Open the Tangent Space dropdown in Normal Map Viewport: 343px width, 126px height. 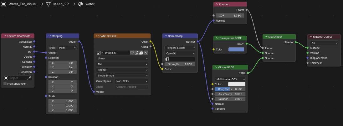(x=180, y=48)
